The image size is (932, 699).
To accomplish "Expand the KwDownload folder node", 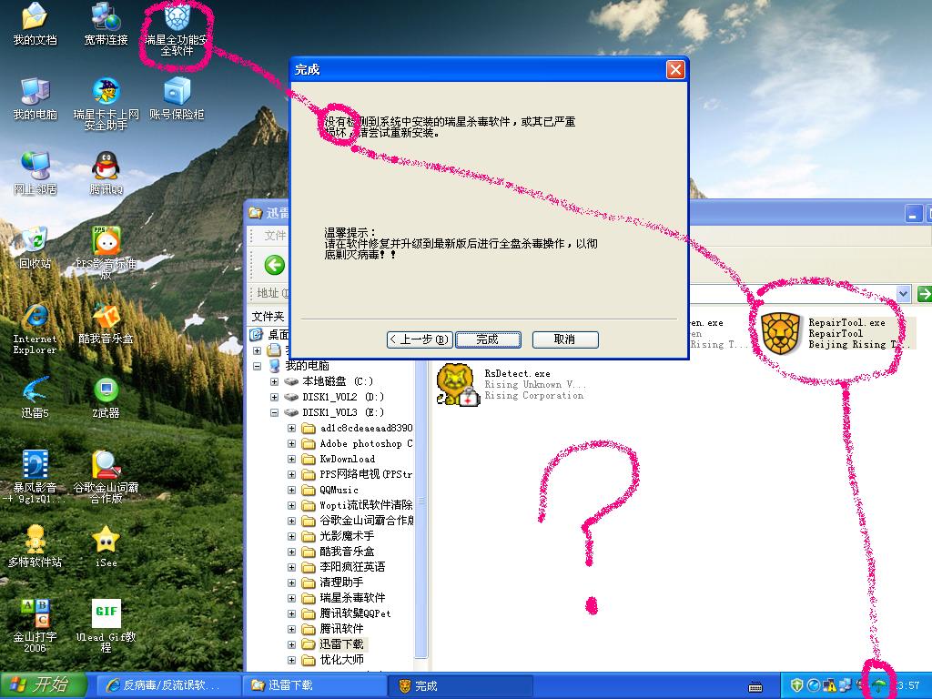I will [x=292, y=459].
